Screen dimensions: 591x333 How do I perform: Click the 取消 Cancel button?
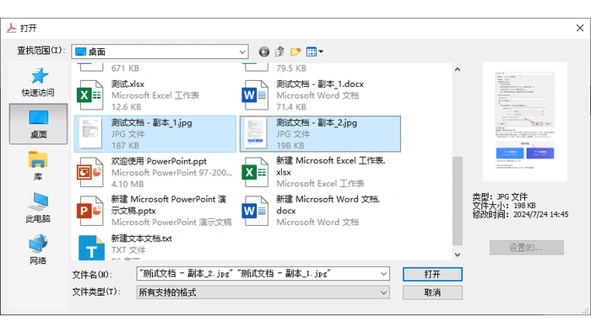point(432,293)
